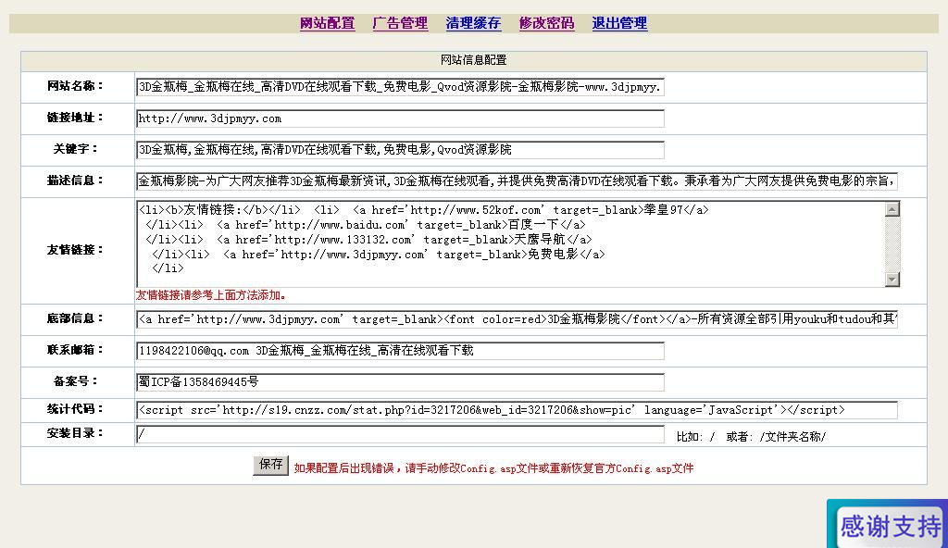
Task: Click the 友情链接 label
Action: tap(76, 250)
